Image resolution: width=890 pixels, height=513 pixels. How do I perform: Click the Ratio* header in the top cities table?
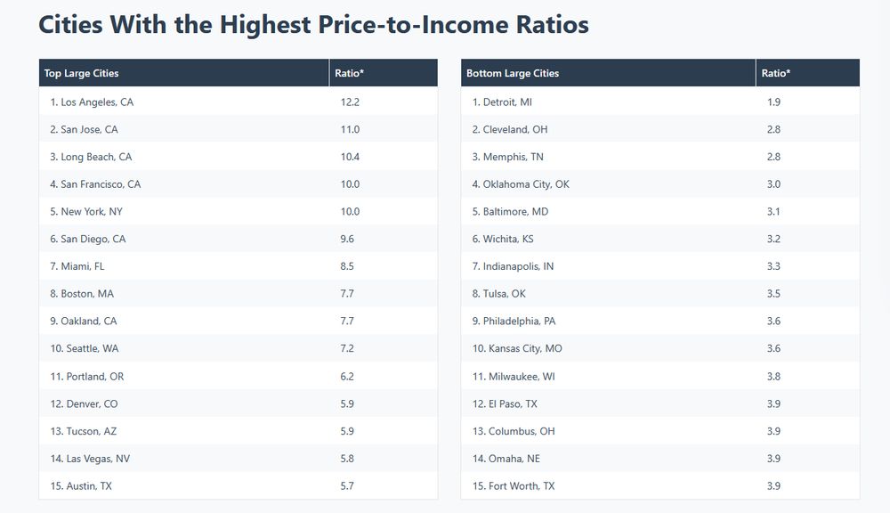pos(383,73)
